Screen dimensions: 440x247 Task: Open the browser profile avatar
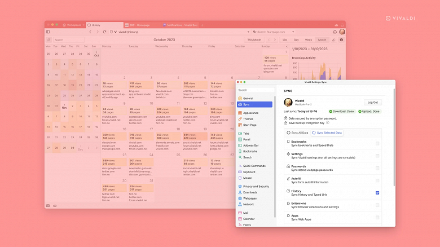tap(342, 32)
